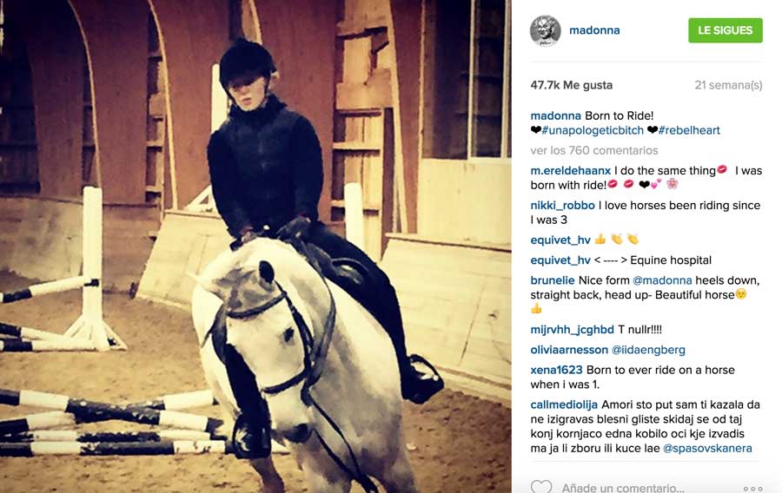
Task: Open the madonna username in header
Action: [594, 30]
